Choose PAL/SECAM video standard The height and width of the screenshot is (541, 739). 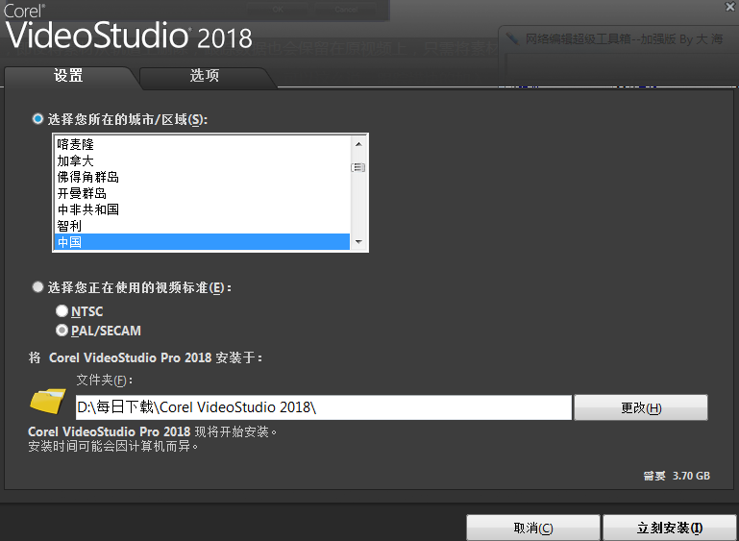click(62, 331)
